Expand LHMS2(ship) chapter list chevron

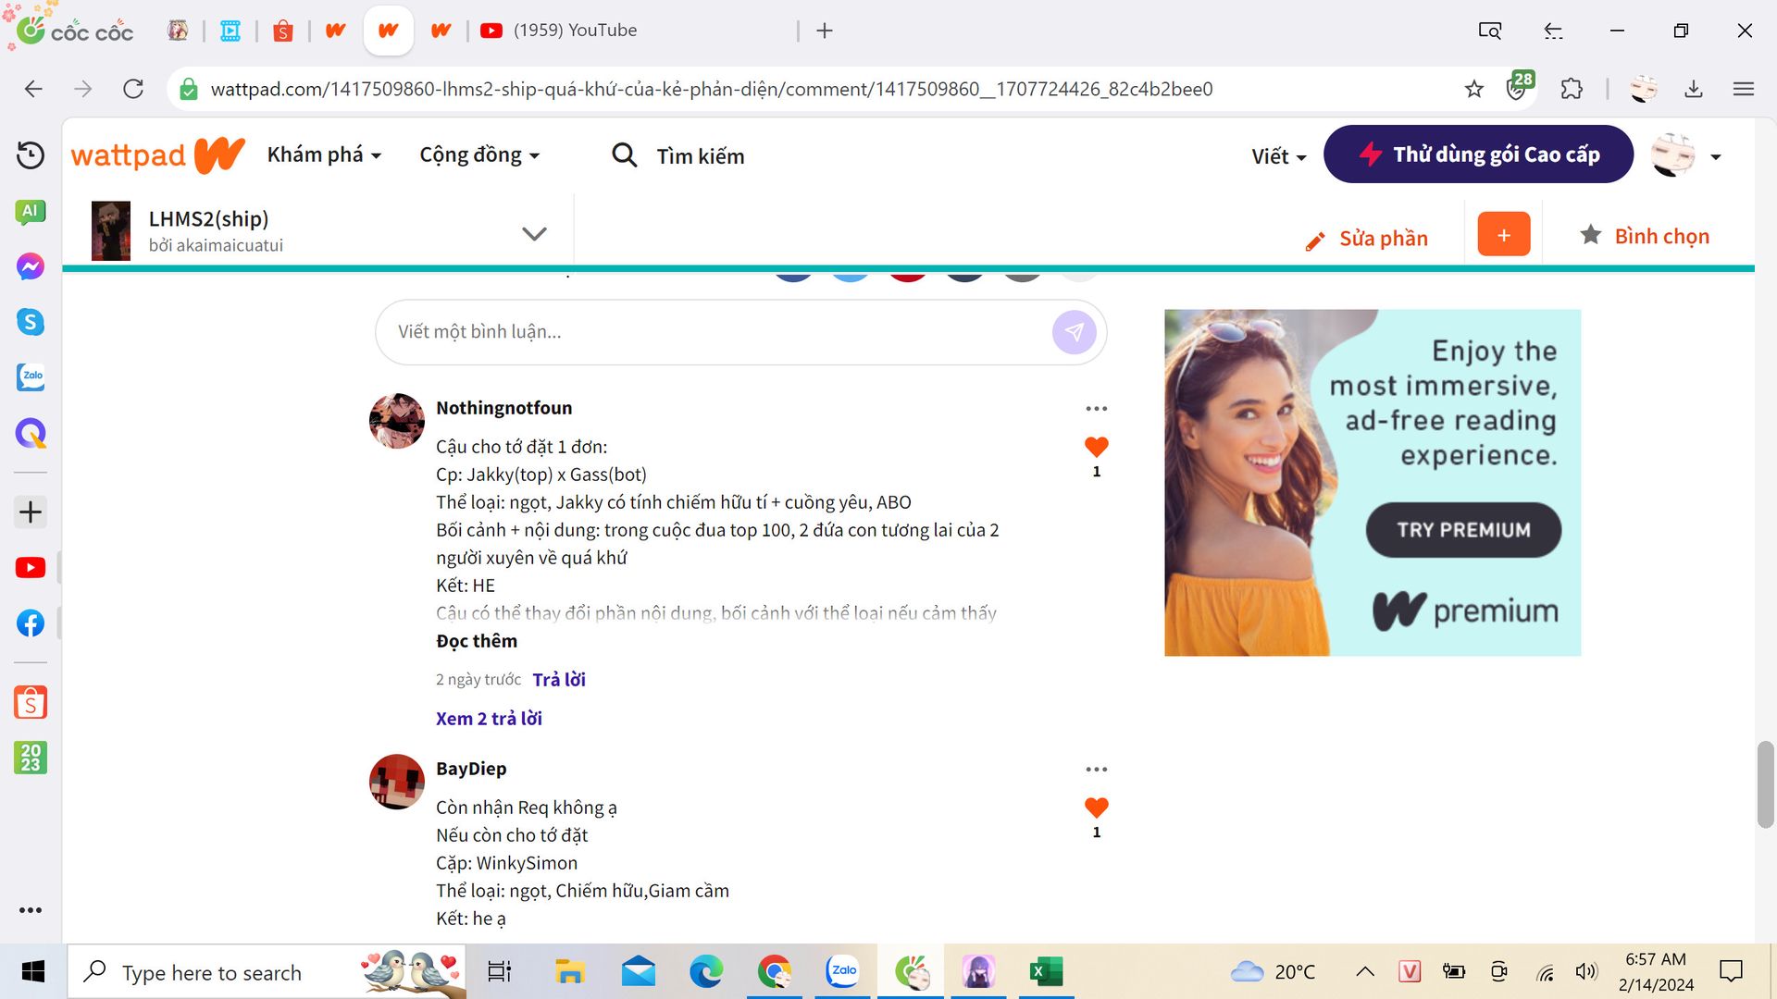(x=534, y=234)
